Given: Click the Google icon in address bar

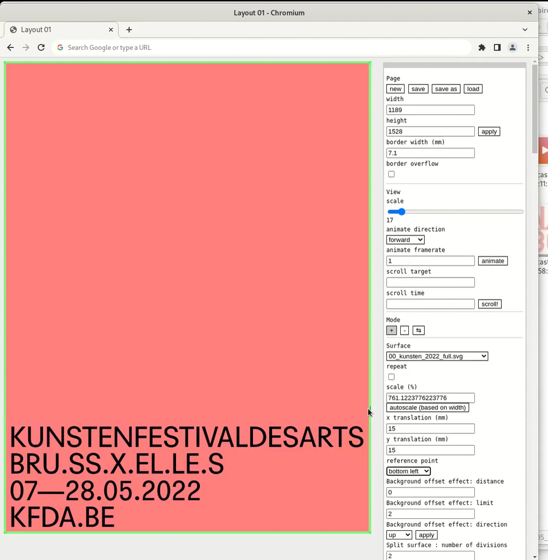Looking at the screenshot, I should (x=60, y=48).
